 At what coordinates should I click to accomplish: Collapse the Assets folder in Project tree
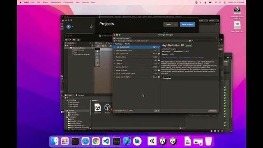point(65,111)
